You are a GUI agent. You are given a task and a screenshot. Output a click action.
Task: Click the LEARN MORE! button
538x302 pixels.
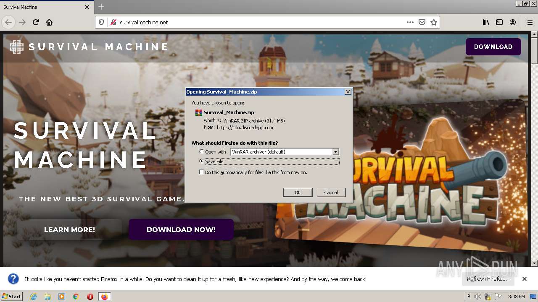(x=69, y=229)
